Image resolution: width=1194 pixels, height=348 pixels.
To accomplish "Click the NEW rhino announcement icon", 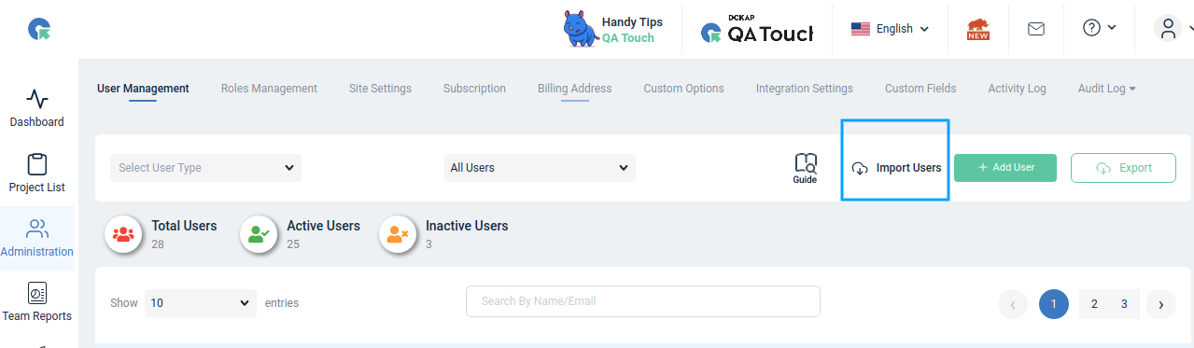I will (978, 29).
